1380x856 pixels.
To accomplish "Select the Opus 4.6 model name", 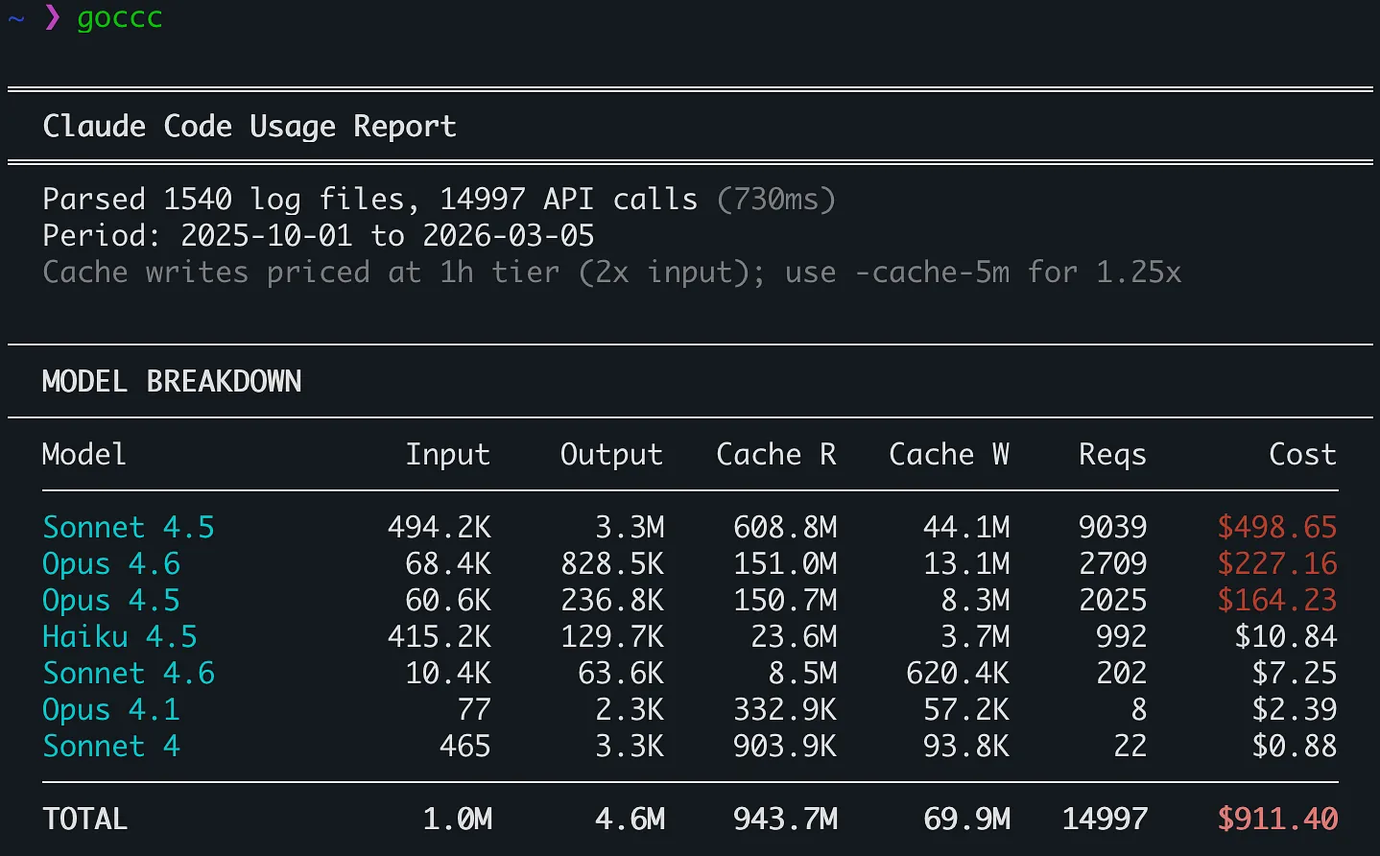I will click(111, 563).
